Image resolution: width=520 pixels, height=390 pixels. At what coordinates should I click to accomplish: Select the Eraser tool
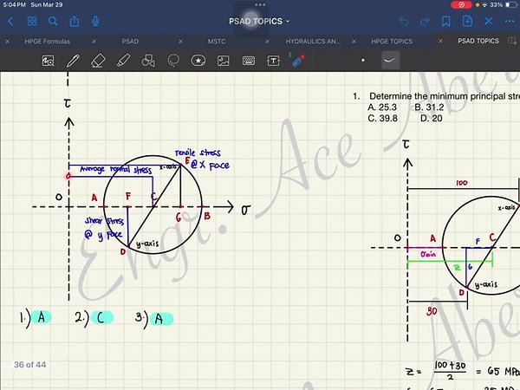pyautogui.click(x=98, y=61)
